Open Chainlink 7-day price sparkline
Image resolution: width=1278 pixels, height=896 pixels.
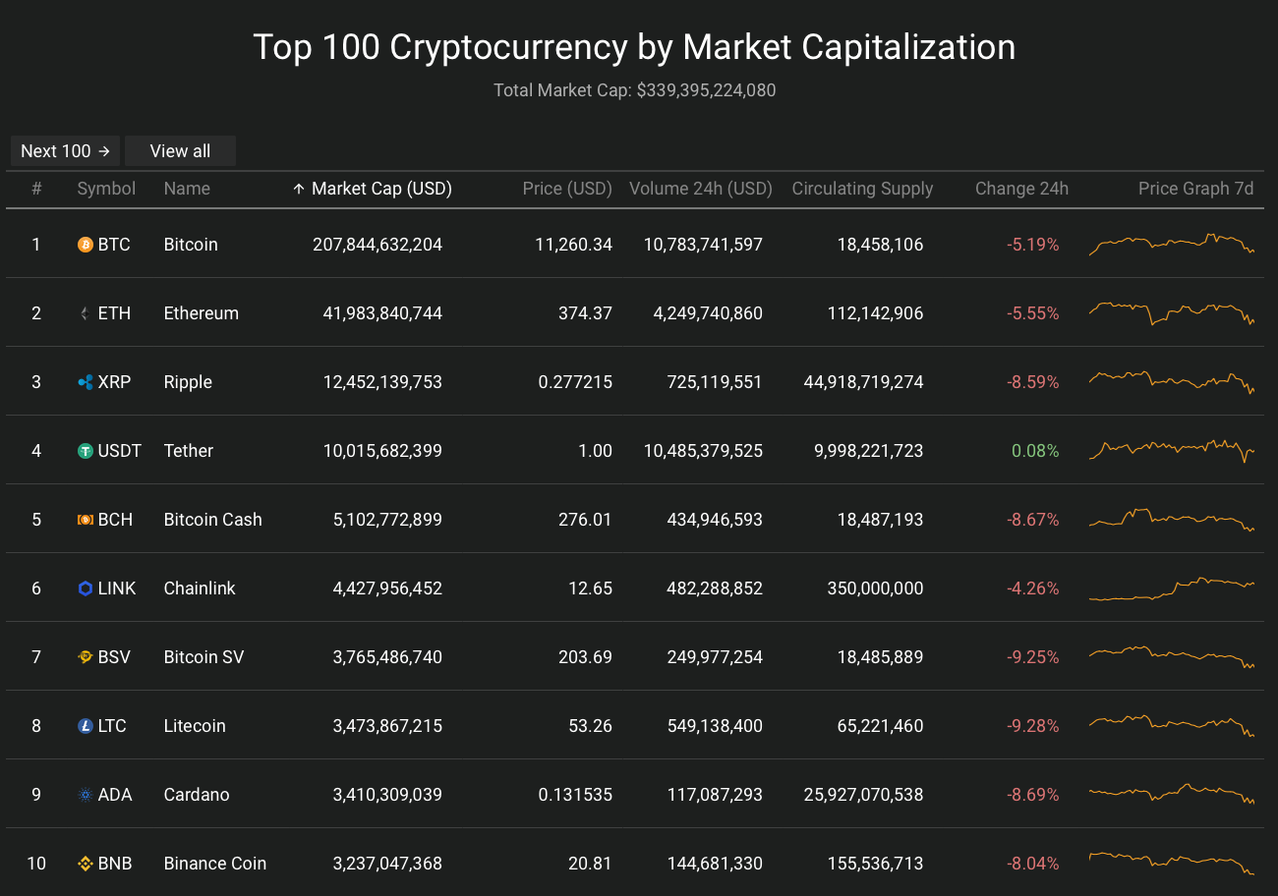tap(1171, 588)
